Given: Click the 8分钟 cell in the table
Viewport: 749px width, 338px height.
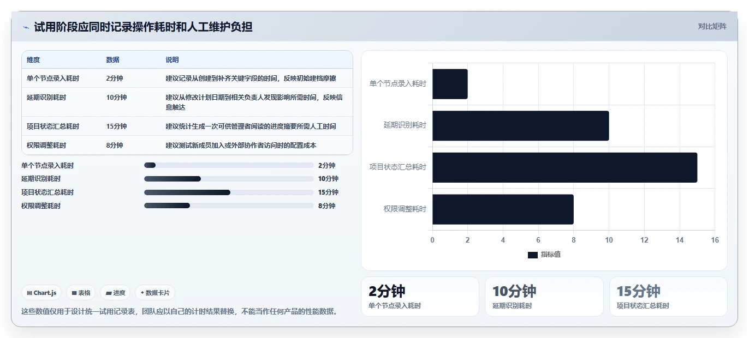Looking at the screenshot, I should 115,146.
